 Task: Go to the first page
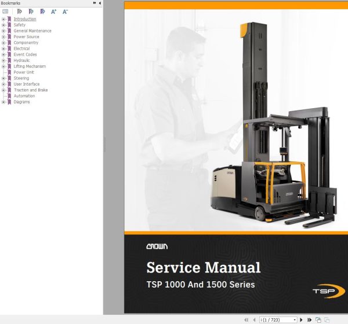tap(246, 320)
